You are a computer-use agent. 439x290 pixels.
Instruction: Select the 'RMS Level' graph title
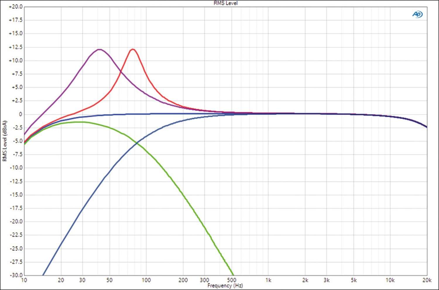click(x=225, y=3)
